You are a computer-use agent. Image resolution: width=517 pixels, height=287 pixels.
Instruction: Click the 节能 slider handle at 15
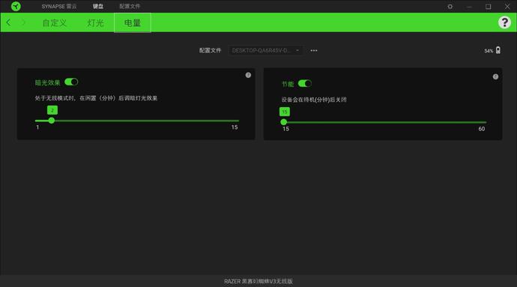(x=283, y=122)
